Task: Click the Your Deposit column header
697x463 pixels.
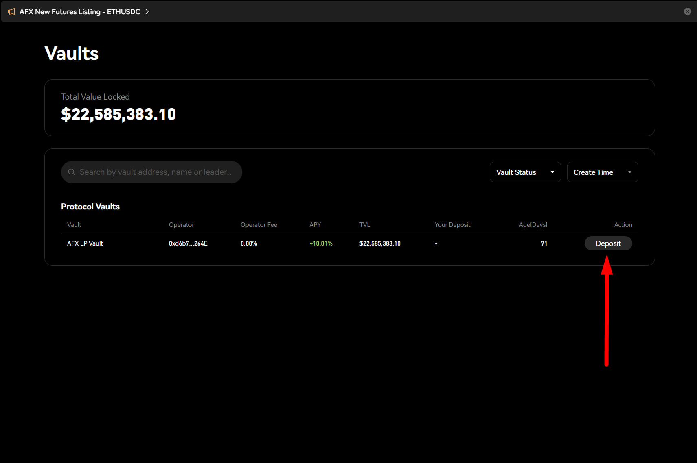Action: pyautogui.click(x=452, y=225)
